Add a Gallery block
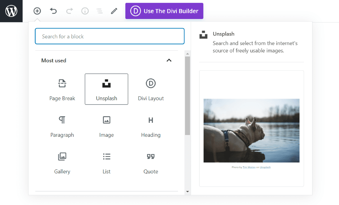 pos(62,162)
